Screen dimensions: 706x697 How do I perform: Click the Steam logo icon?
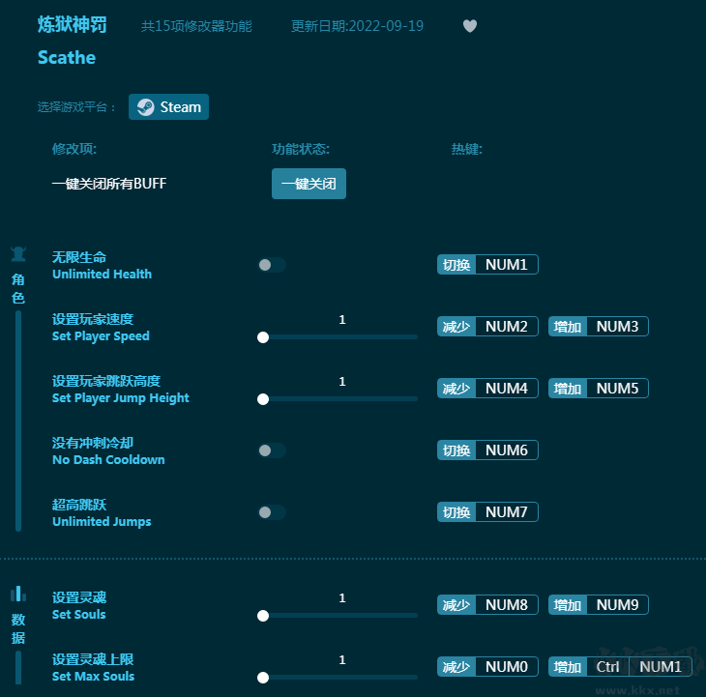[145, 107]
